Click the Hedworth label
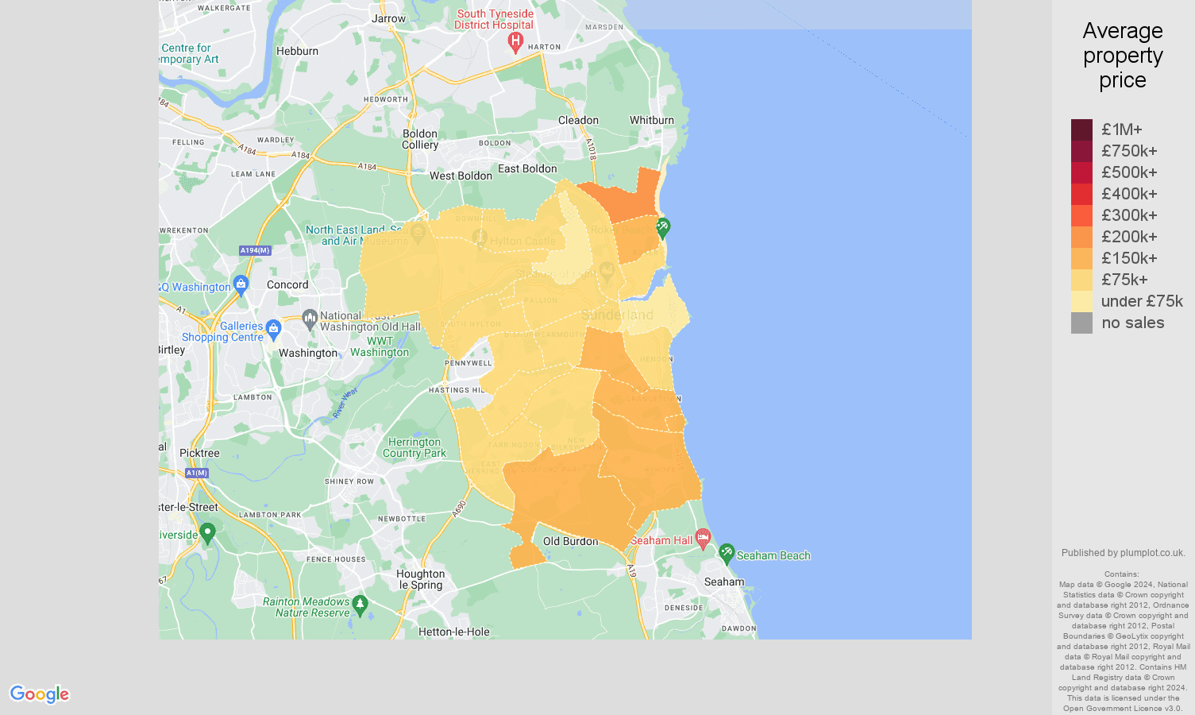Viewport: 1195px width, 715px height. point(386,100)
